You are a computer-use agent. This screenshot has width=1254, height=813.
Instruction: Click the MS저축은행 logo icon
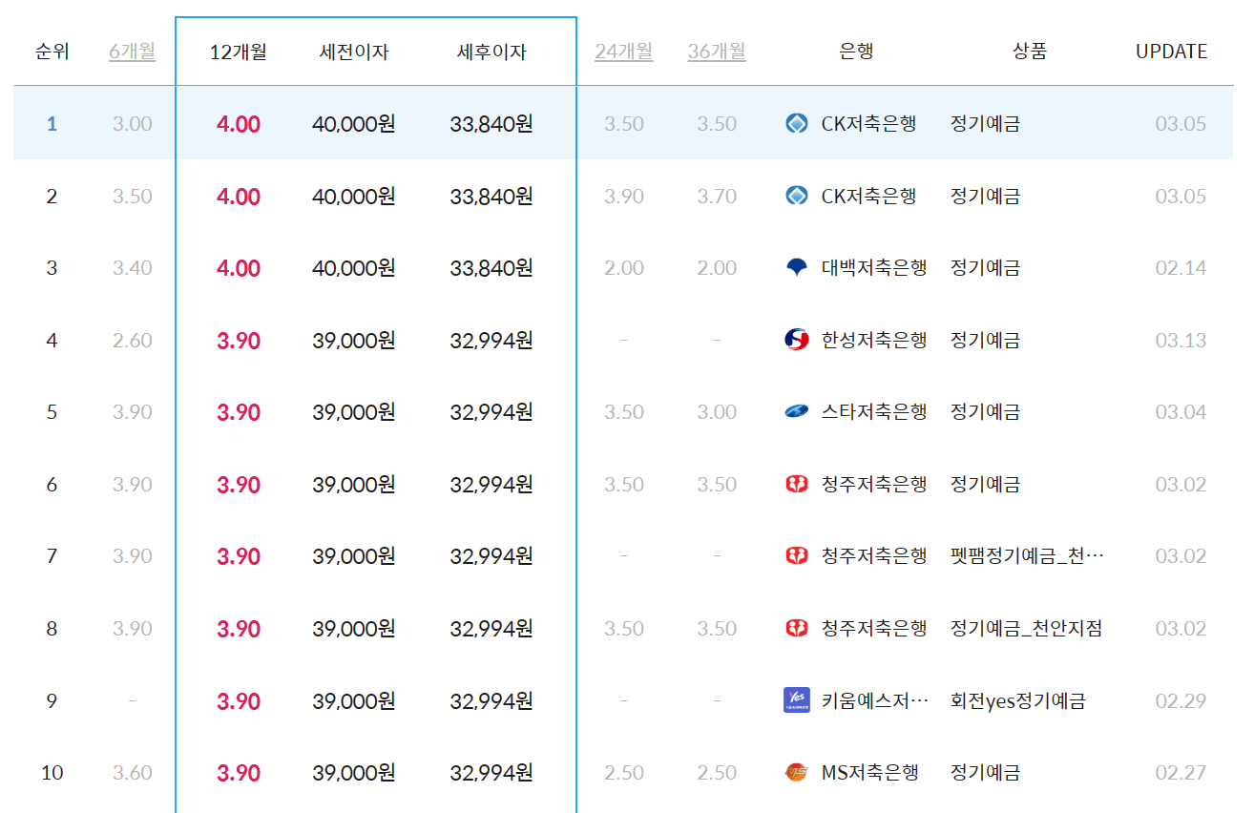(x=796, y=773)
